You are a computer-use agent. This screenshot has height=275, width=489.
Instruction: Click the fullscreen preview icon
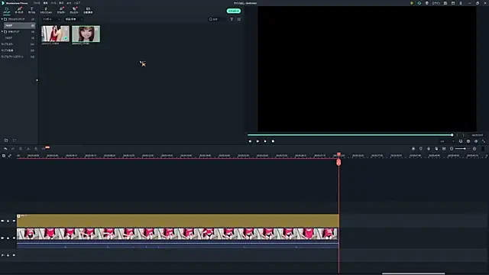484,141
